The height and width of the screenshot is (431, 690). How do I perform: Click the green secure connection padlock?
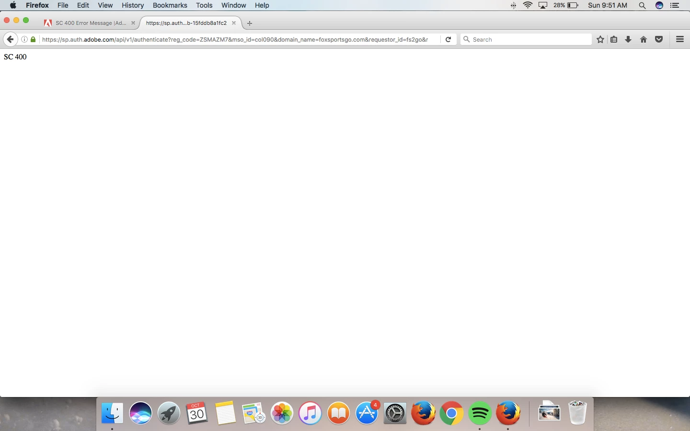33,39
